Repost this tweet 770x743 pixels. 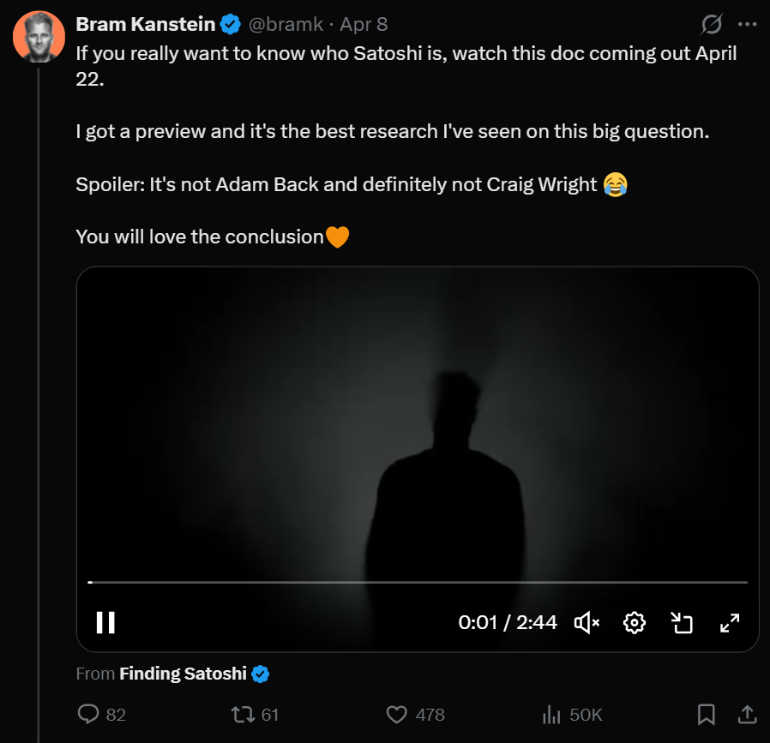244,714
